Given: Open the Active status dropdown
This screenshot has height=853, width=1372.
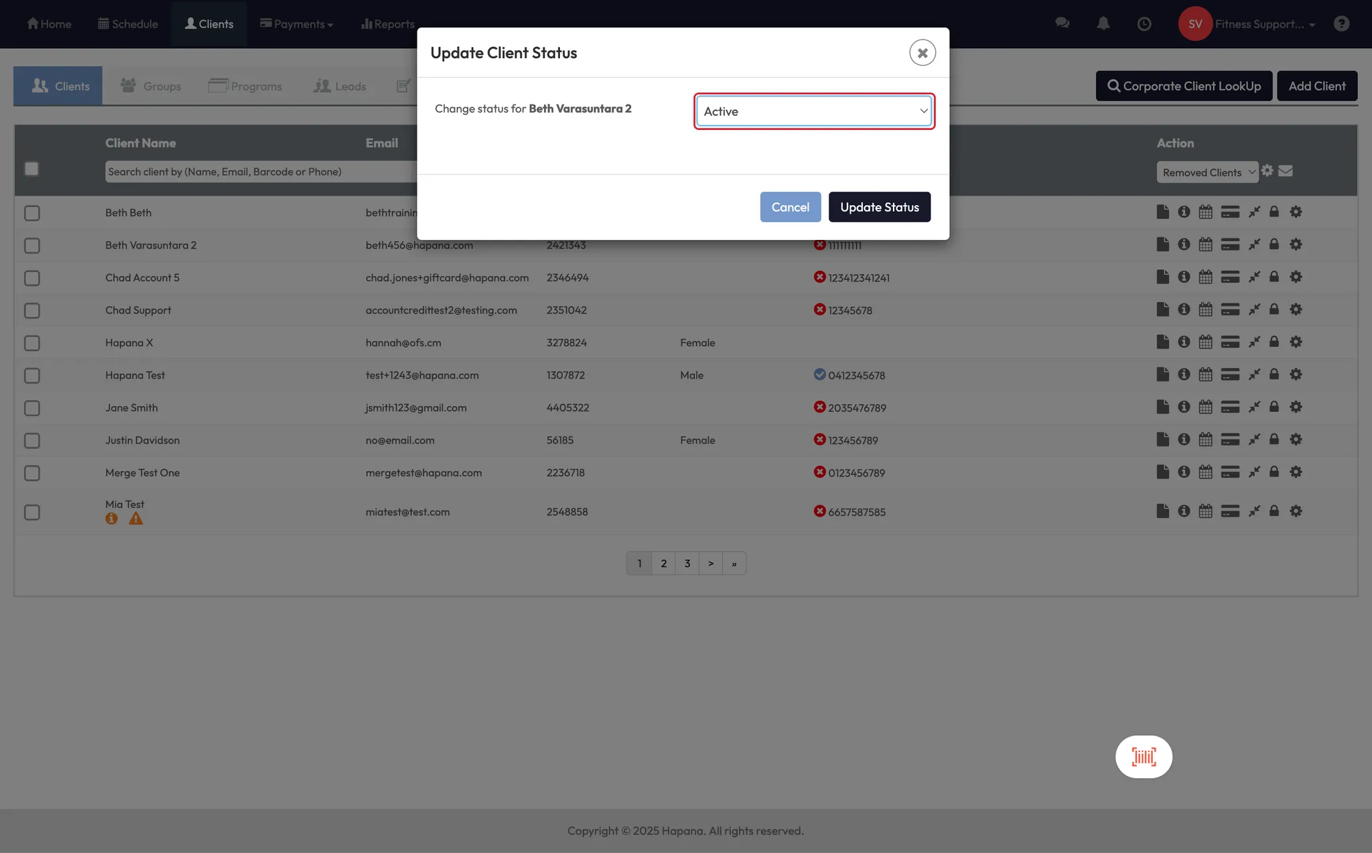Looking at the screenshot, I should (814, 111).
